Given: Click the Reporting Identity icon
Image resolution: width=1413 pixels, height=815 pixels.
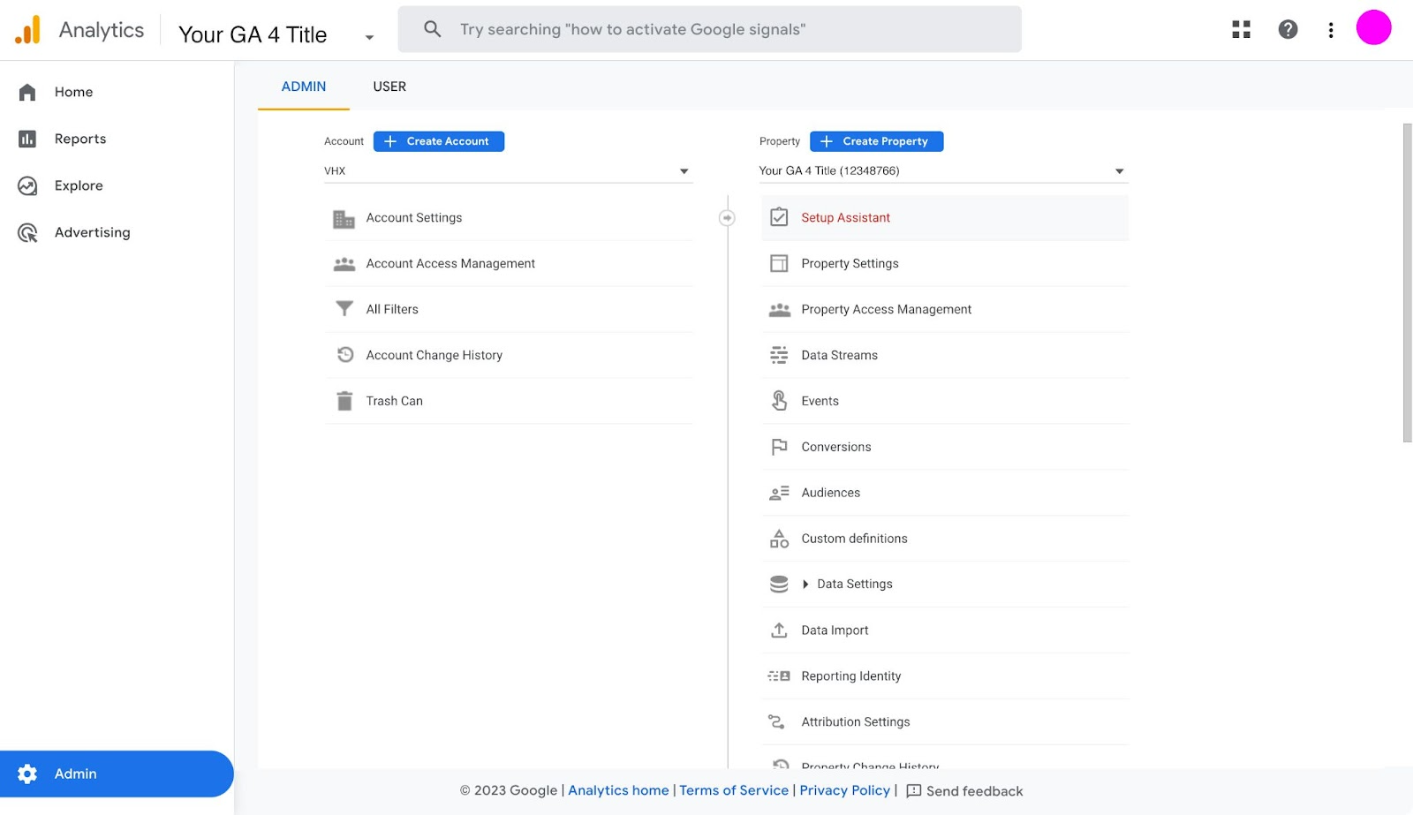Looking at the screenshot, I should (779, 676).
